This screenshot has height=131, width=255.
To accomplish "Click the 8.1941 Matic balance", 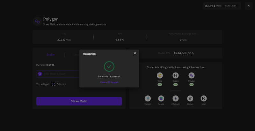I will [213, 6].
